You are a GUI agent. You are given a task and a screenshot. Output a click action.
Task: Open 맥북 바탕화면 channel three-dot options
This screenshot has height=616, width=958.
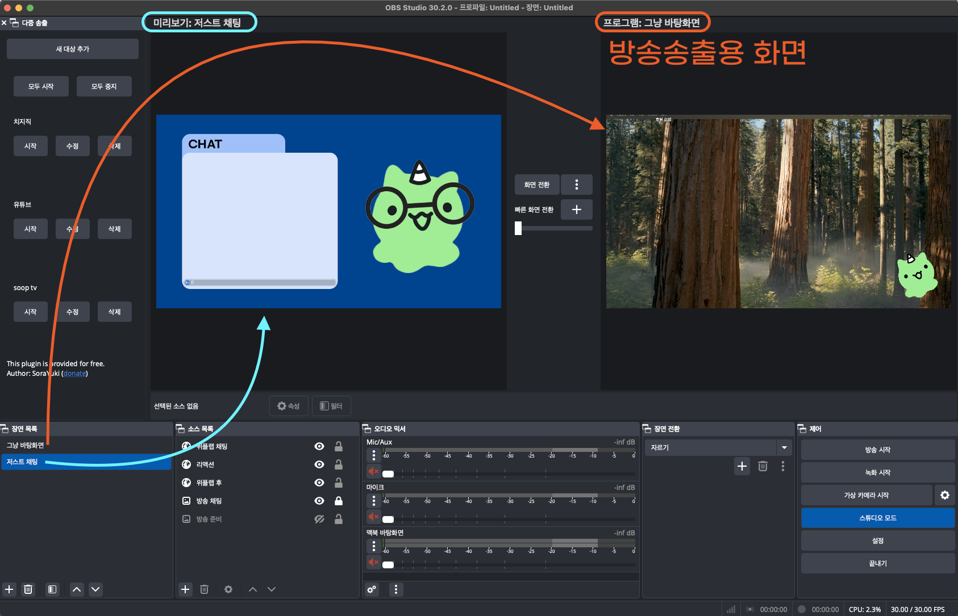(373, 546)
